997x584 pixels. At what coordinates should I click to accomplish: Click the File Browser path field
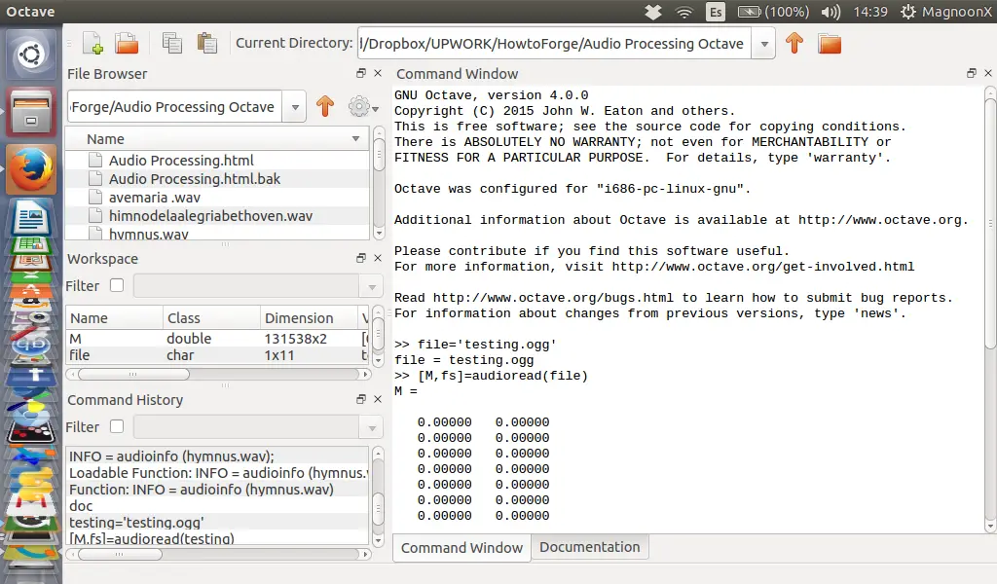[x=175, y=107]
